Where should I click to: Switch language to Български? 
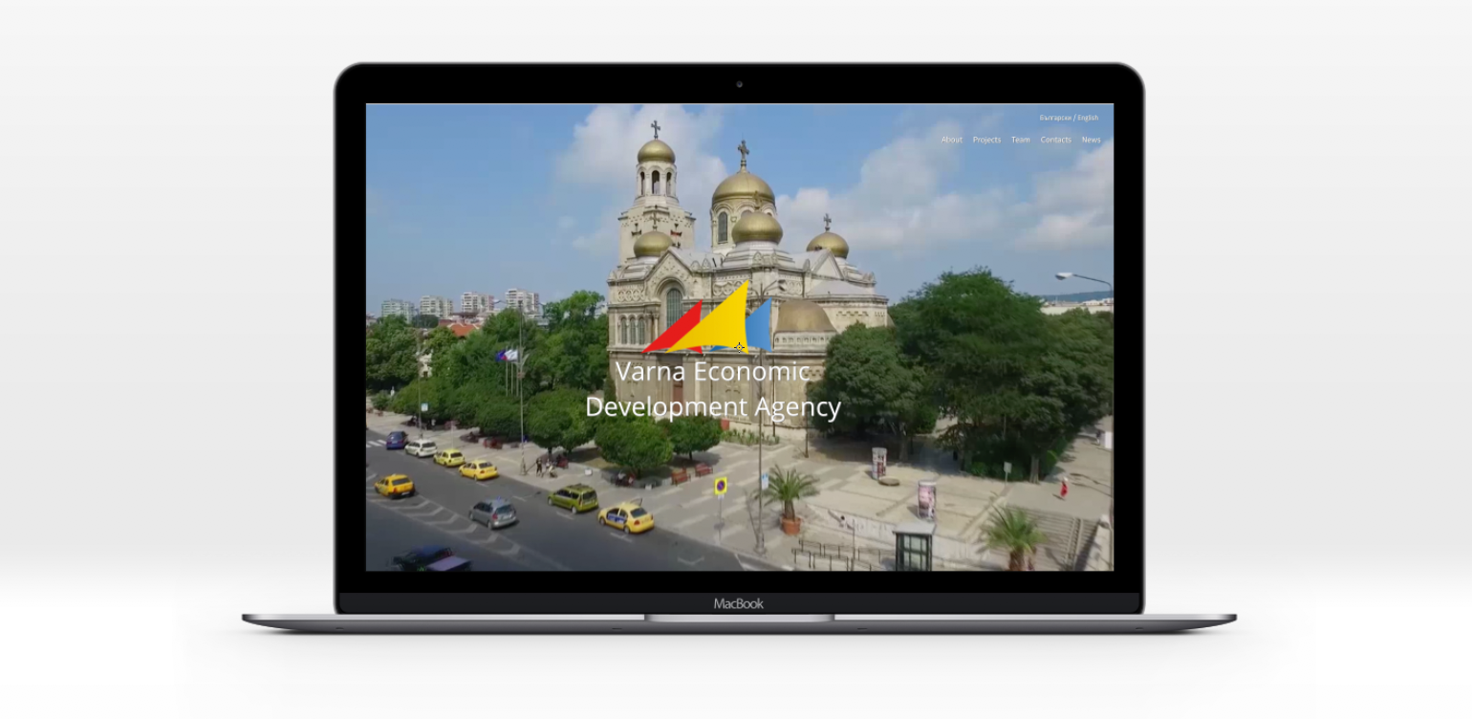(1055, 118)
